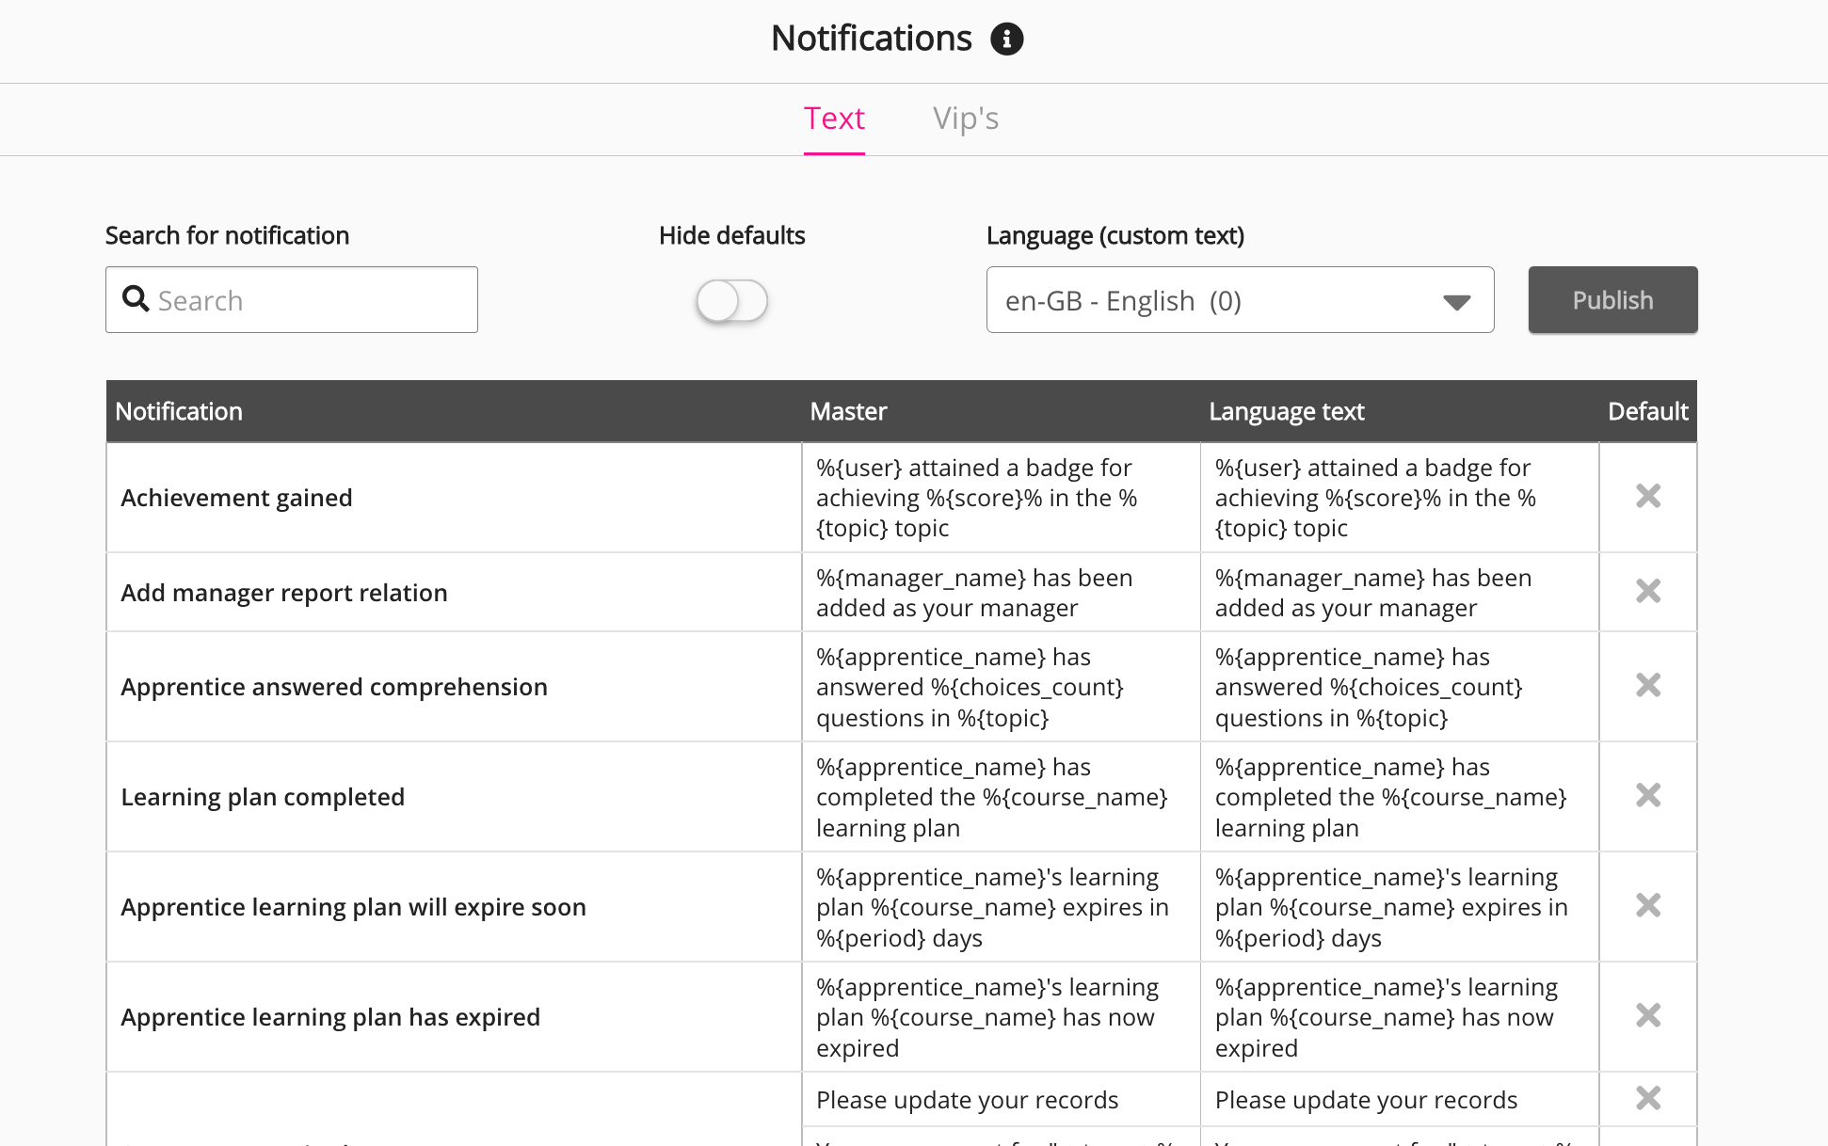Click into the Search notification field
The height and width of the screenshot is (1146, 1828).
point(311,300)
